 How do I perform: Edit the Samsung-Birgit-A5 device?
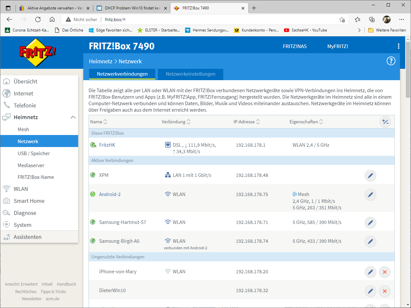(x=370, y=241)
